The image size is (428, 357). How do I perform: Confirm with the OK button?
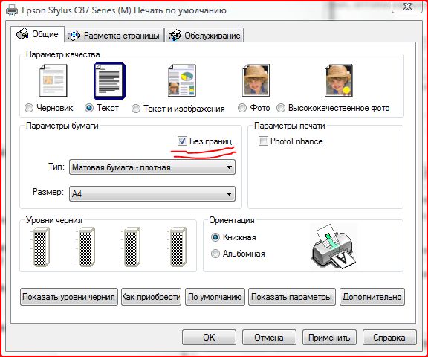[x=209, y=338]
